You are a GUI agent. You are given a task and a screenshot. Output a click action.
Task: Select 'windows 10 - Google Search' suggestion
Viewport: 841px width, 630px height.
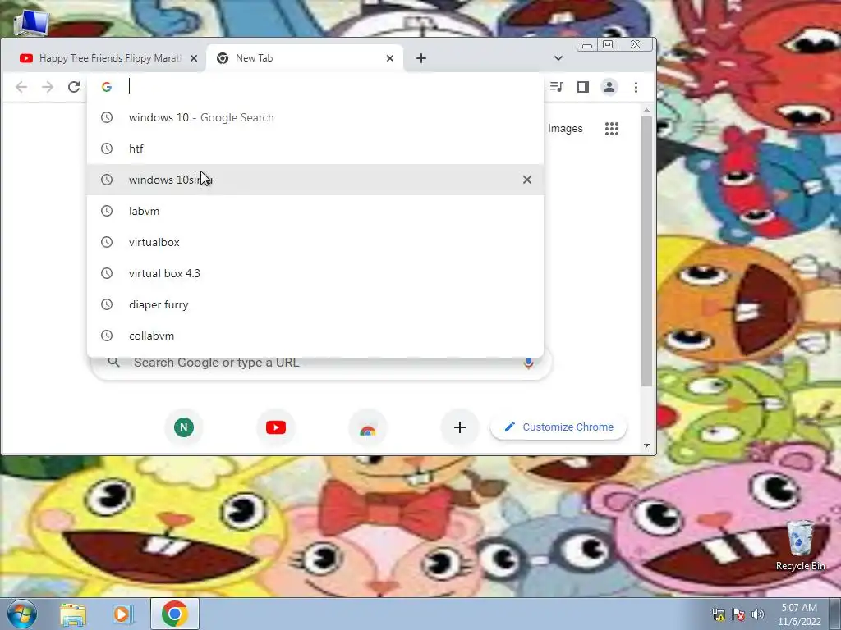(315, 118)
